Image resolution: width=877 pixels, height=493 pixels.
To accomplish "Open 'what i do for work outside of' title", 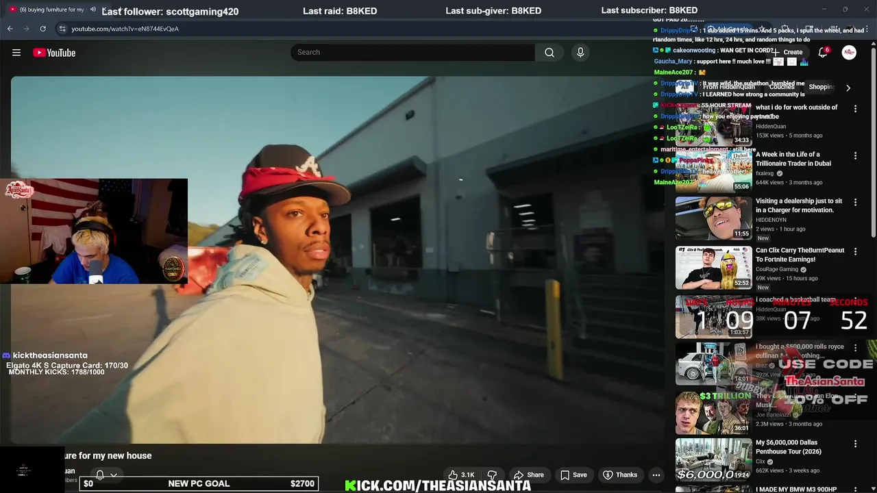I will coord(796,108).
